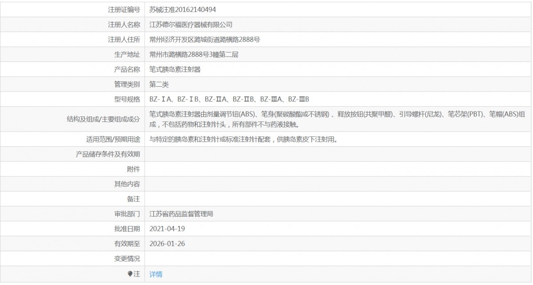Click the 型号规格 label
The image size is (533, 285).
127,99
